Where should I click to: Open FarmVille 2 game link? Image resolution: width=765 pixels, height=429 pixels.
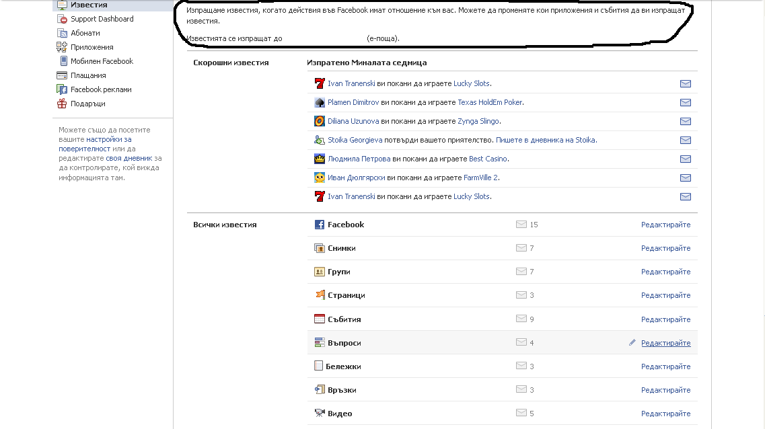(480, 178)
